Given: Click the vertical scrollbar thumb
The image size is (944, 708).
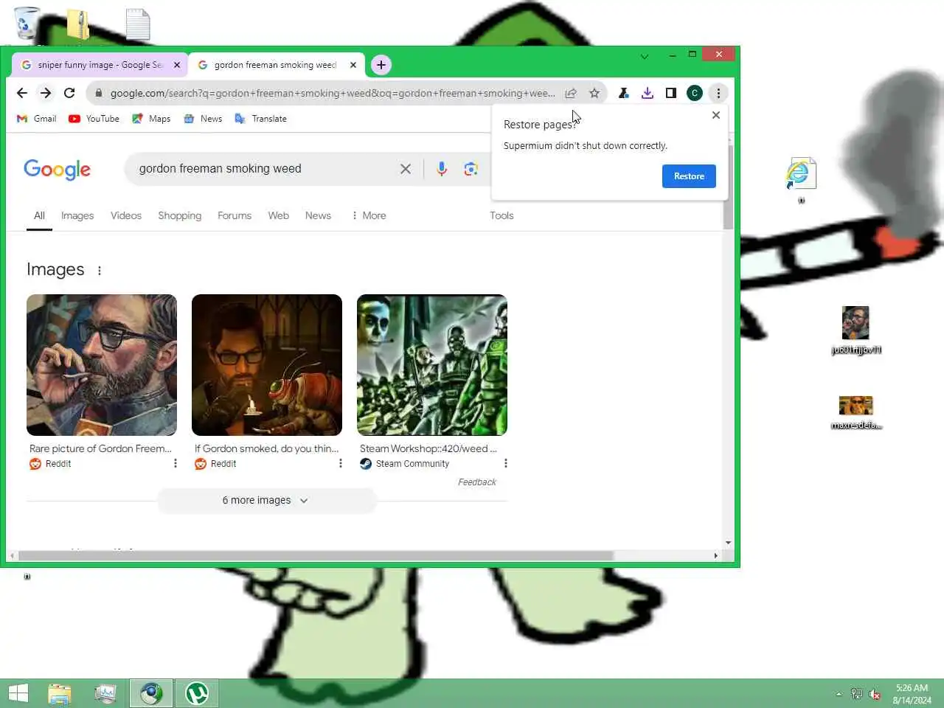Looking at the screenshot, I should (728, 187).
